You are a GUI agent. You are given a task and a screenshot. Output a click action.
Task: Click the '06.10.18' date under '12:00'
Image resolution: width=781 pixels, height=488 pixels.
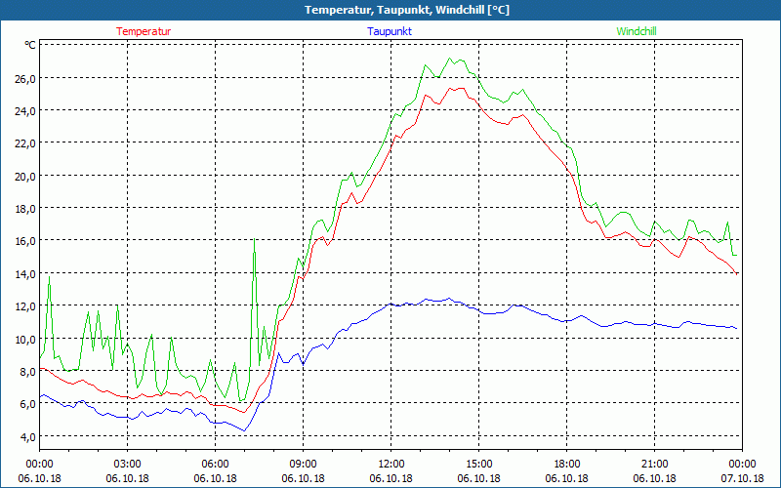tap(391, 478)
